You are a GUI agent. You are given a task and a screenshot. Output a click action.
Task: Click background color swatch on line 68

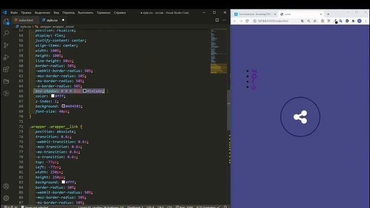click(63, 106)
